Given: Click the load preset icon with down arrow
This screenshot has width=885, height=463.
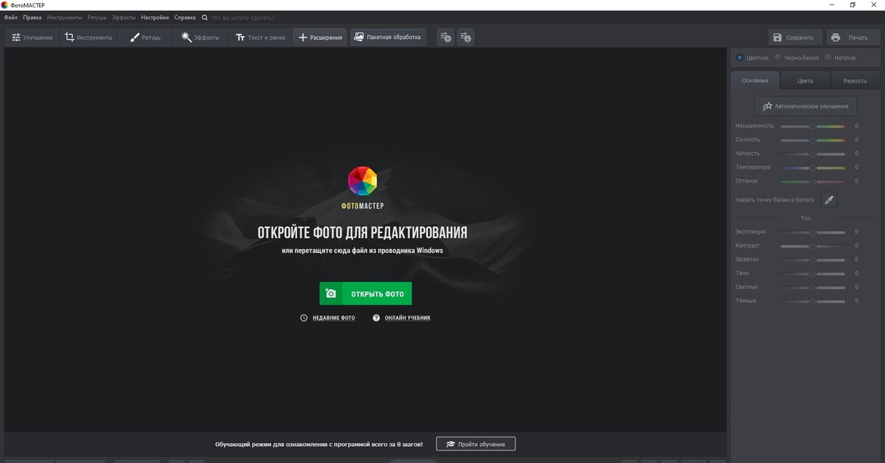Looking at the screenshot, I should coord(465,37).
